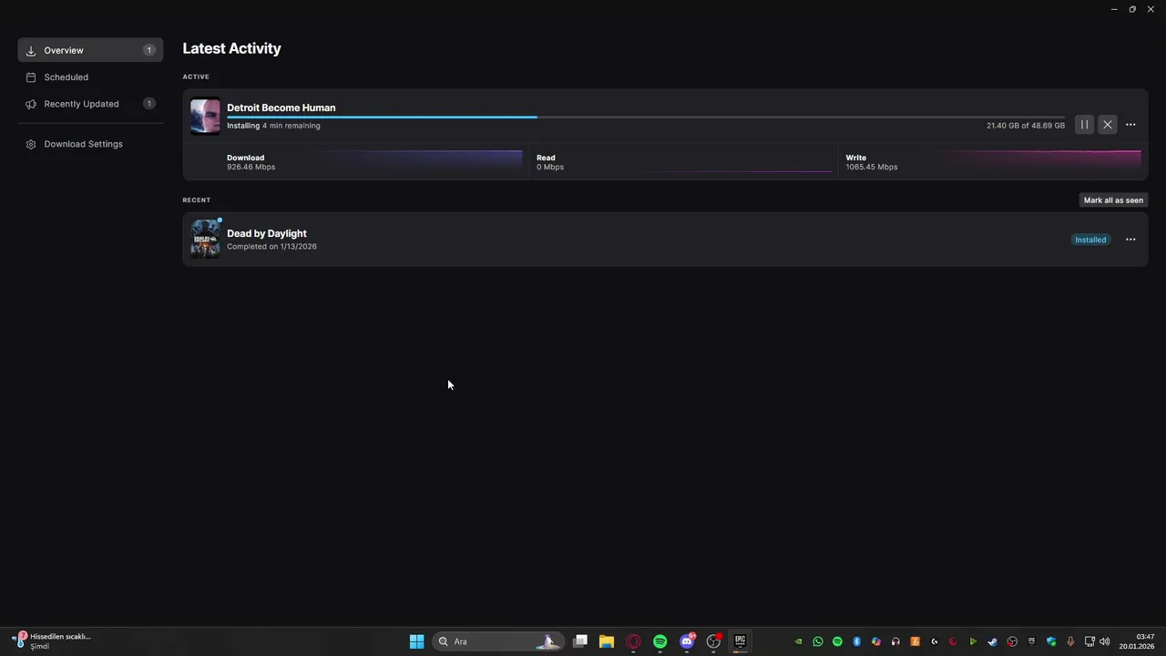Open File Explorer from taskbar

click(x=607, y=641)
